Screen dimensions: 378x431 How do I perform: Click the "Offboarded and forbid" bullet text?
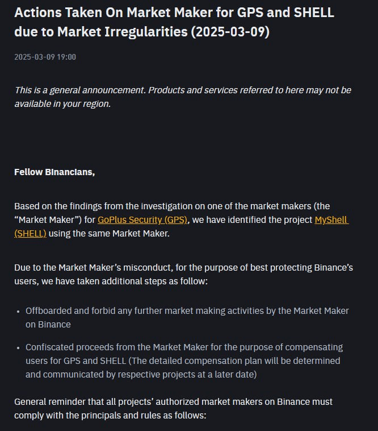pyautogui.click(x=187, y=310)
